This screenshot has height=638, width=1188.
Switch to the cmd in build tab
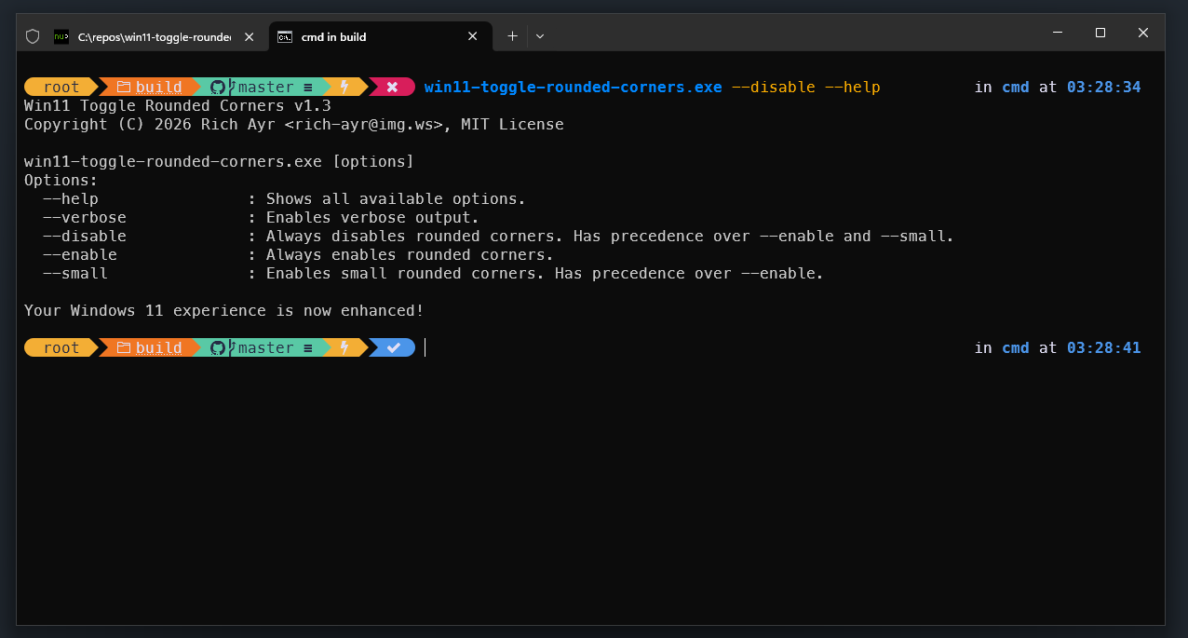pyautogui.click(x=379, y=36)
